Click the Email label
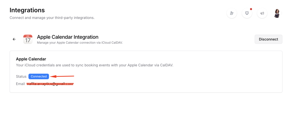 (20, 84)
